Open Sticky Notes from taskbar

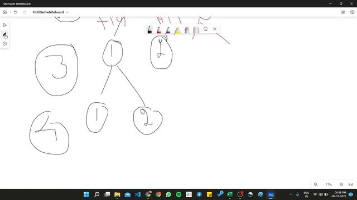[210, 194]
